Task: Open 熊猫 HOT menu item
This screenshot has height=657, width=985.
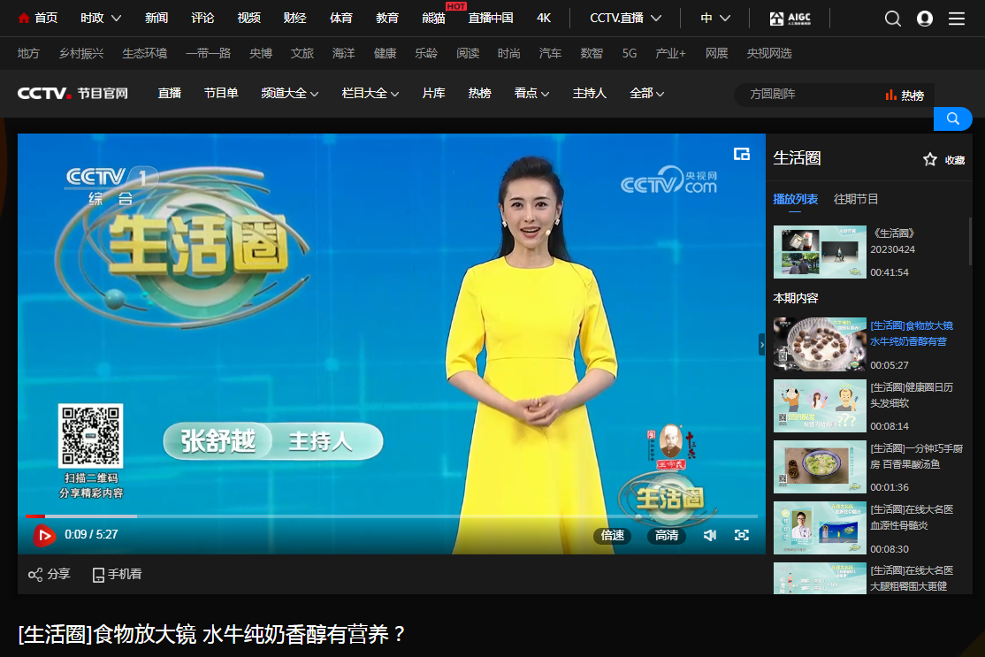Action: click(x=433, y=19)
